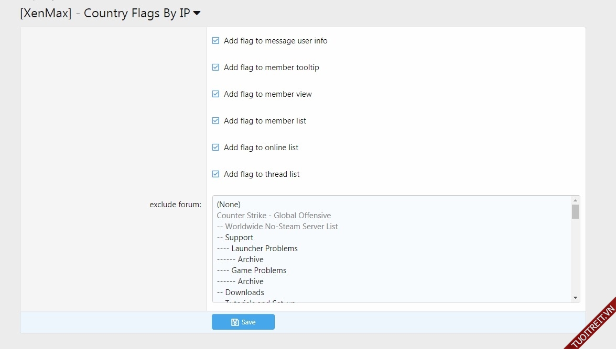Click the floppy disk icon on Save
This screenshot has height=349, width=616.
click(x=235, y=322)
